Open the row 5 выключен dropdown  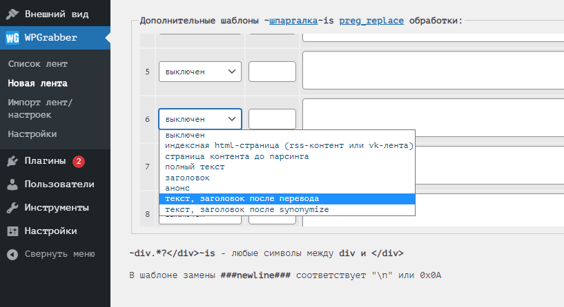tap(200, 72)
